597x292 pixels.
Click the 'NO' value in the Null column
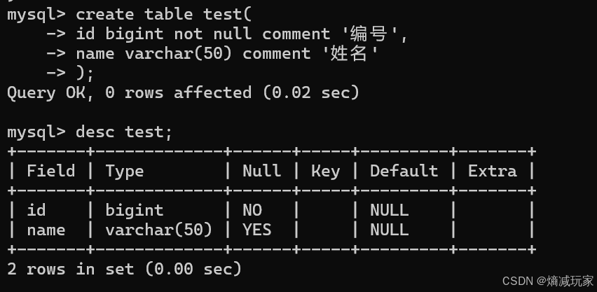click(x=252, y=211)
